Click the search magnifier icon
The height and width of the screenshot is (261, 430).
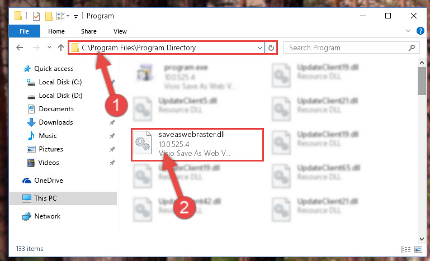[412, 48]
